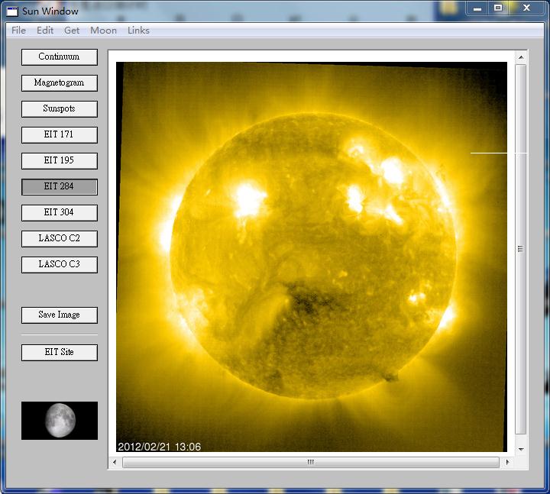550x494 pixels.
Task: Show the Continuum sun image
Action: coord(60,57)
